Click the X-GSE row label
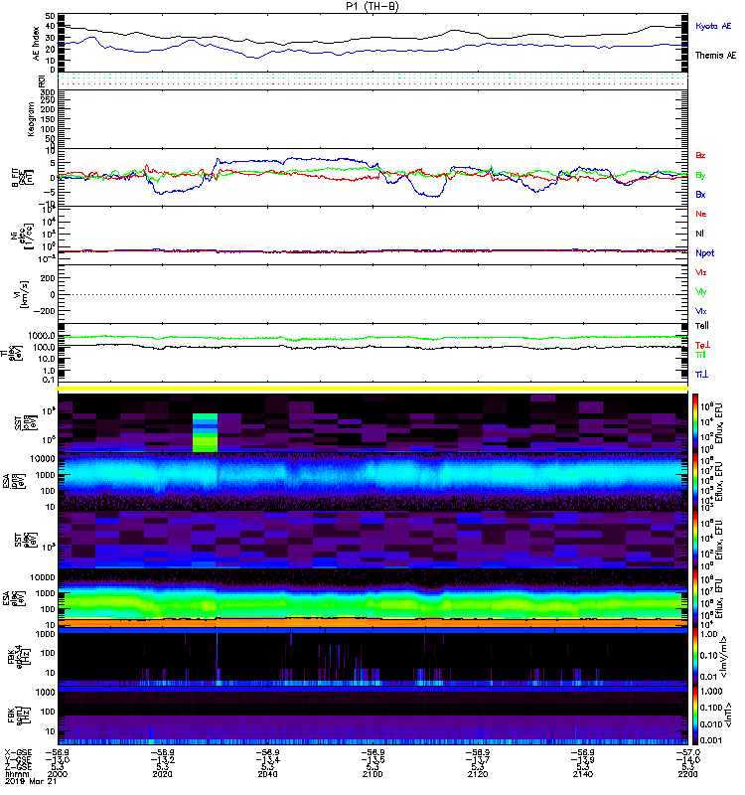The width and height of the screenshot is (745, 795). (x=18, y=752)
